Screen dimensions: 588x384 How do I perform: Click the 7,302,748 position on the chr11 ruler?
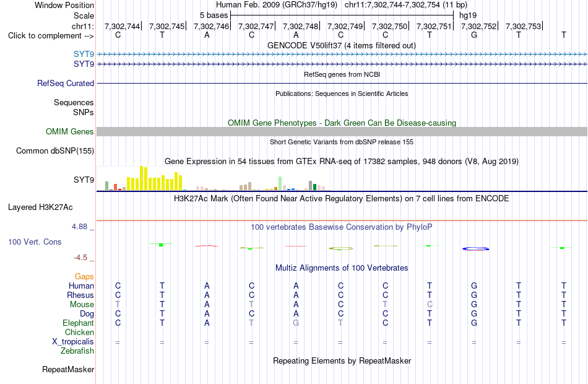click(300, 26)
